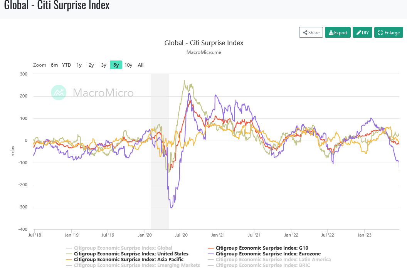Open the DIY pencil editor

[362, 33]
